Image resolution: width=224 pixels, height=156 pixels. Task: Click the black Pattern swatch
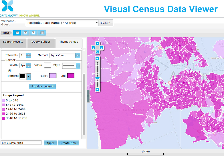coord(22,76)
